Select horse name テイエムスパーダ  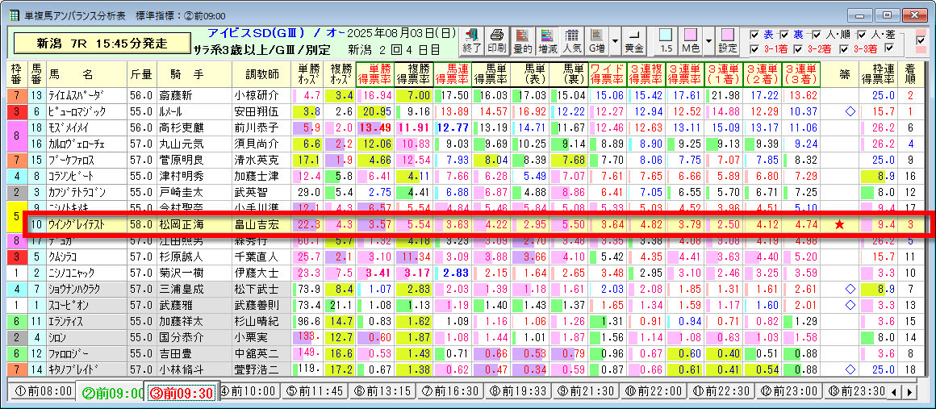click(76, 95)
